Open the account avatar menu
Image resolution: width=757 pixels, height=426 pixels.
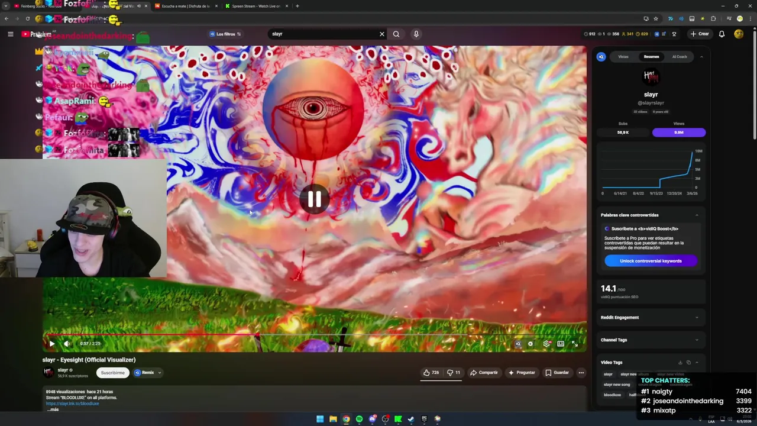tap(739, 34)
